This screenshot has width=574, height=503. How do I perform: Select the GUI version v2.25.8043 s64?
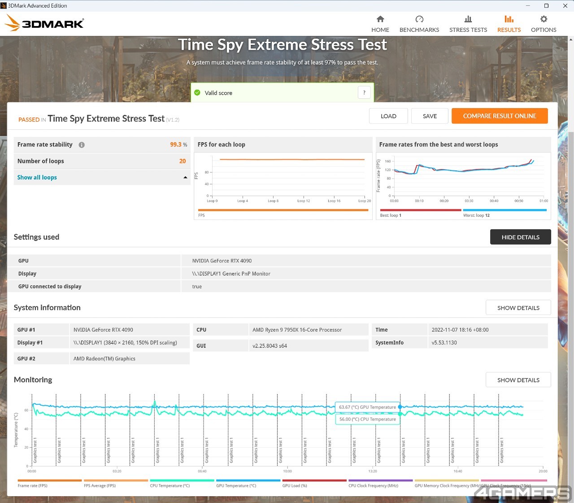pyautogui.click(x=270, y=346)
